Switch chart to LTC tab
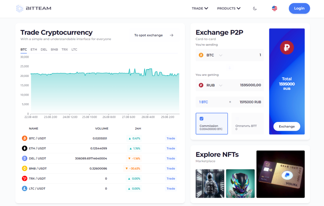This screenshot has width=324, height=206. 74,49
